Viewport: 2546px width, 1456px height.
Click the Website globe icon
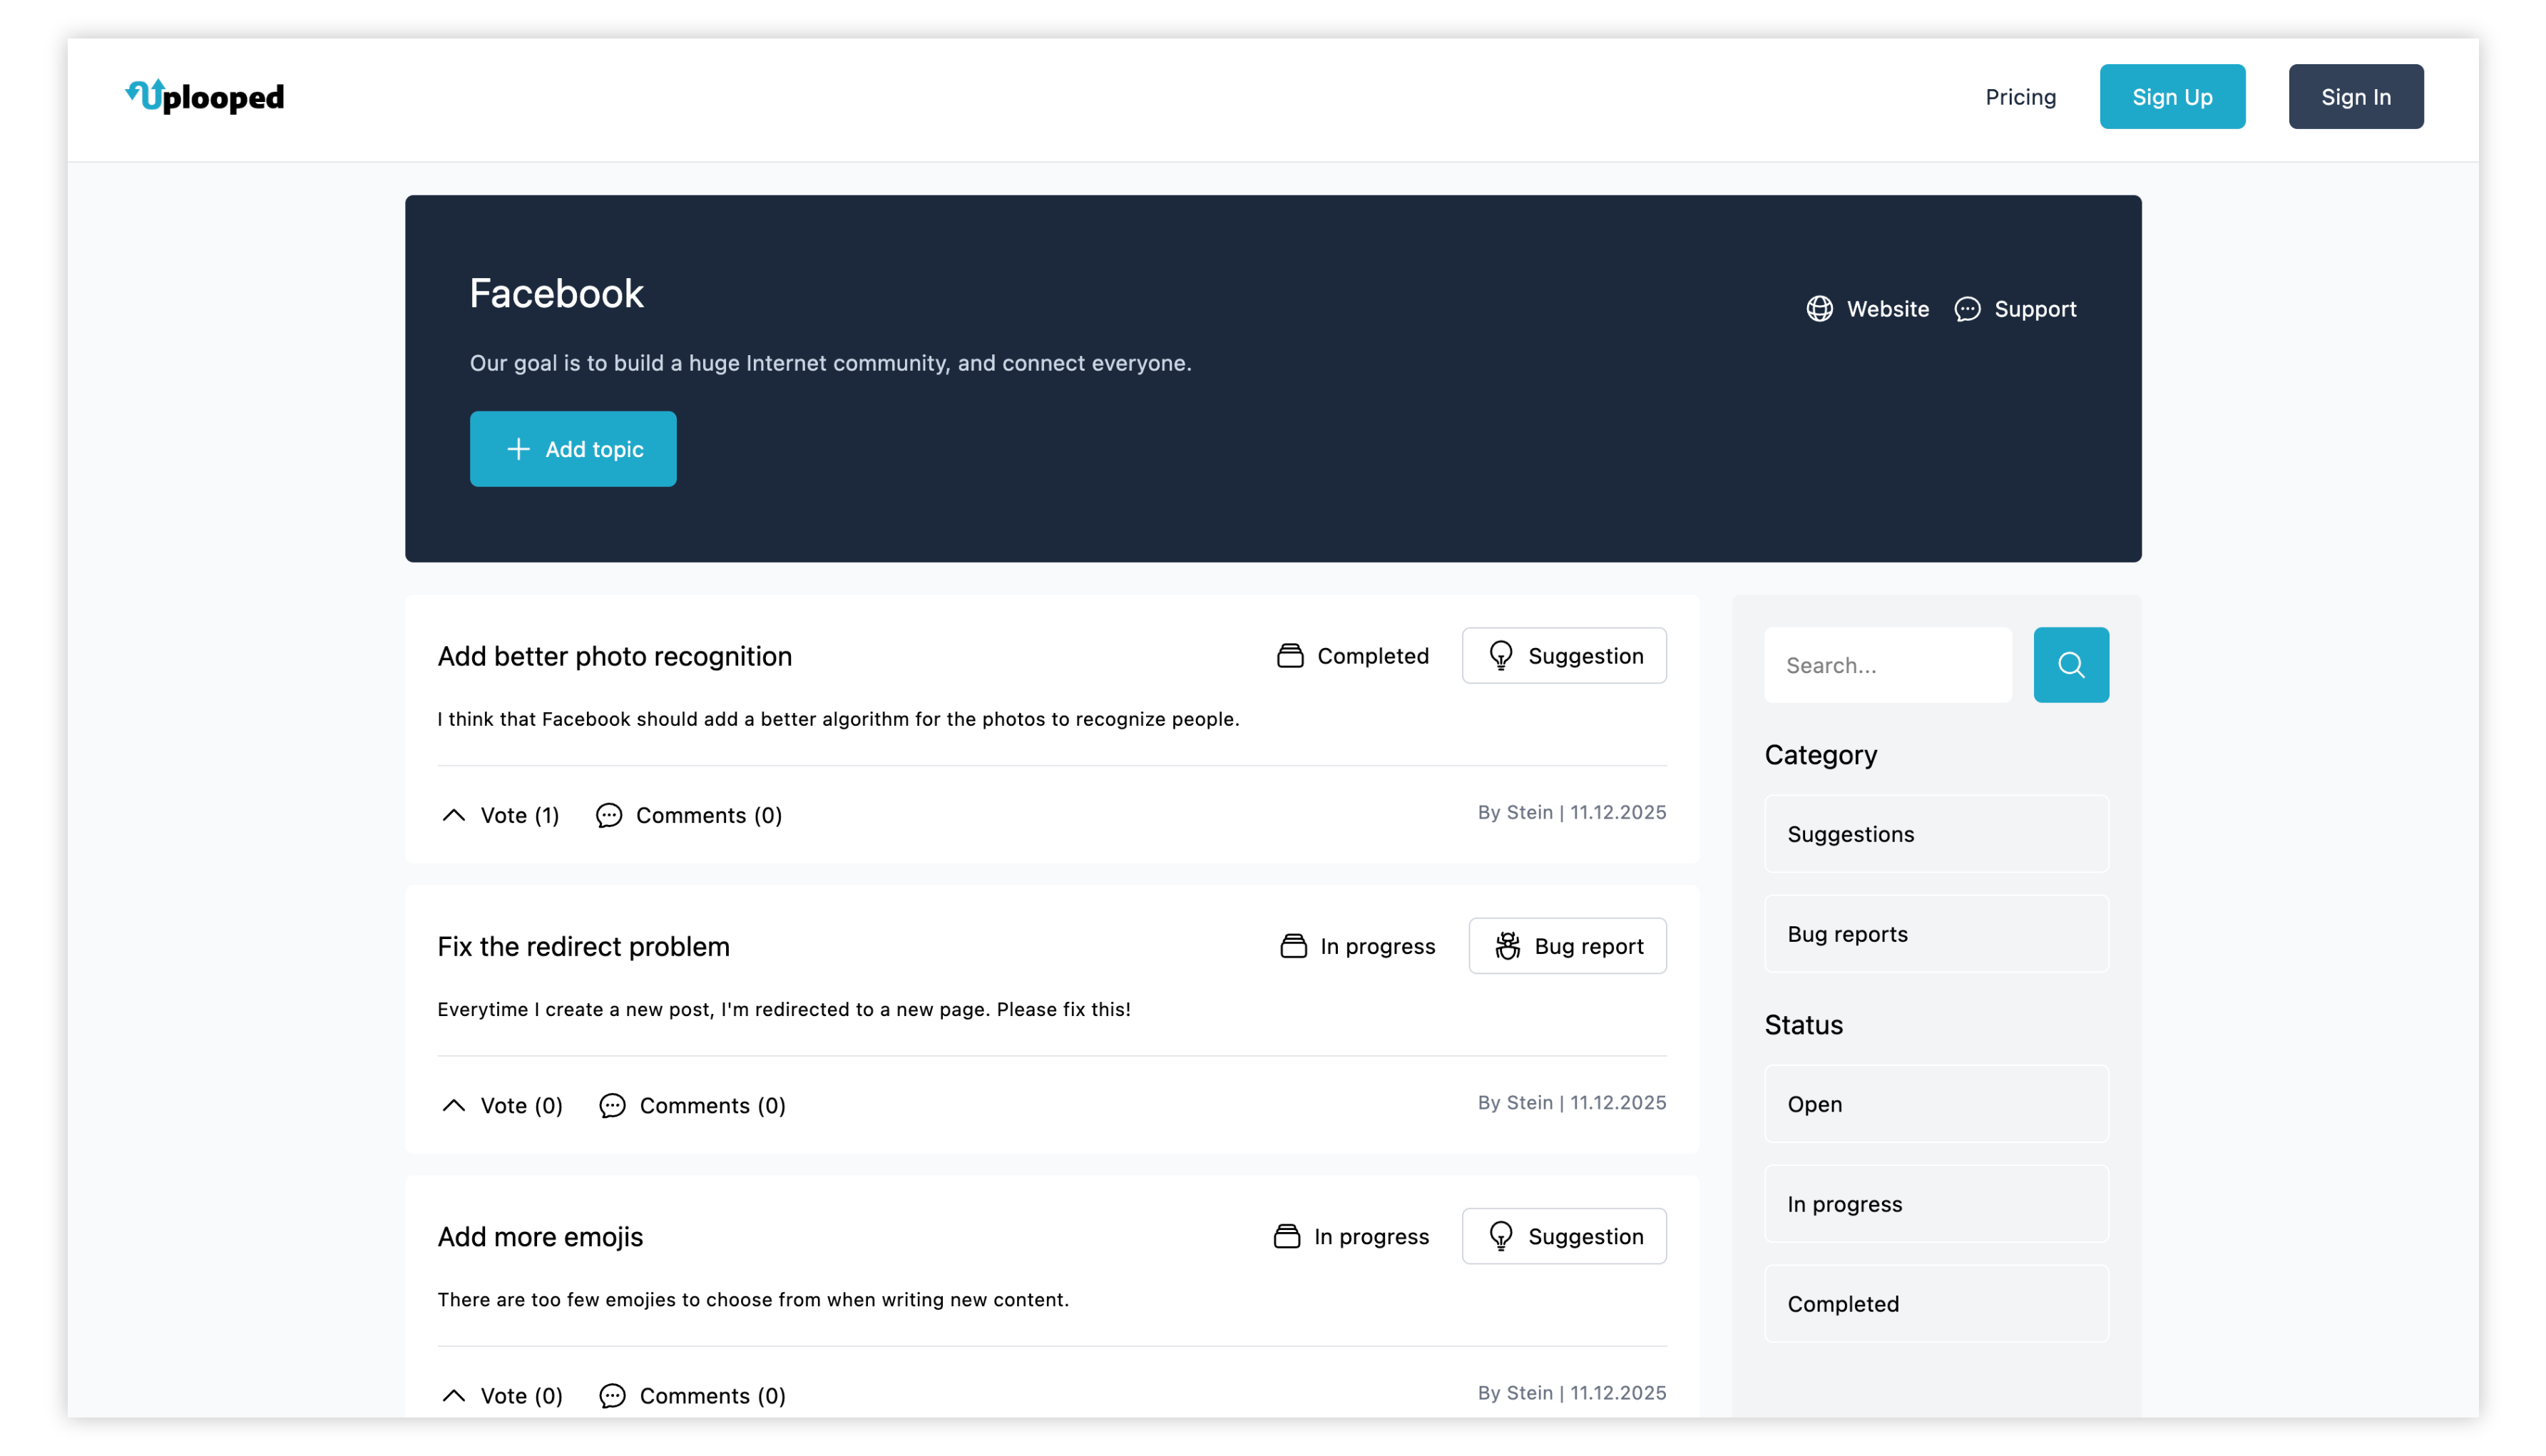1820,309
